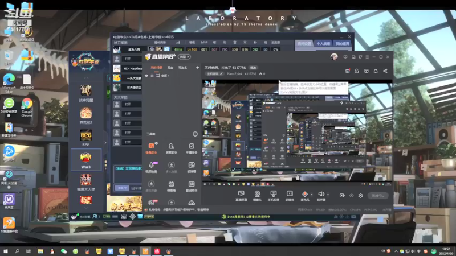This screenshot has height=256, width=456.
Task: Open Microsoft Edge desktop shortcut
Action: 9,83
